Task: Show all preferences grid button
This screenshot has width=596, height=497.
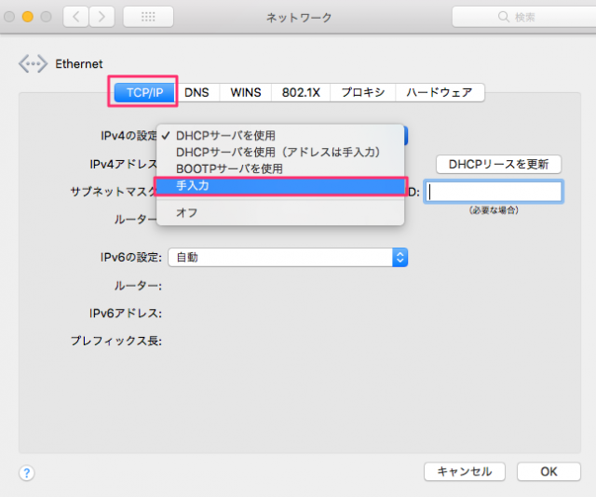Action: pyautogui.click(x=148, y=17)
